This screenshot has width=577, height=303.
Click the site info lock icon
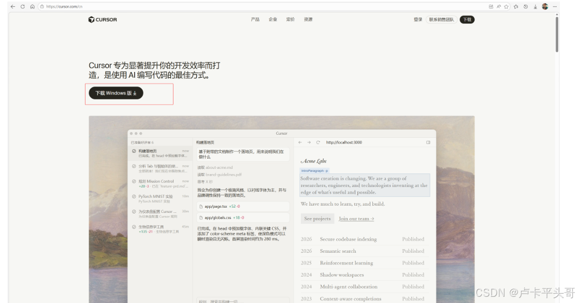tap(42, 7)
